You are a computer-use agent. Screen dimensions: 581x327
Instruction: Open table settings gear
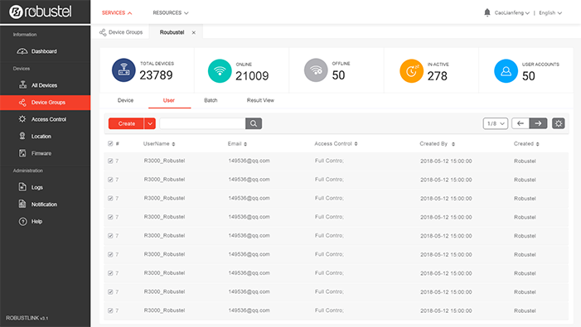[559, 123]
